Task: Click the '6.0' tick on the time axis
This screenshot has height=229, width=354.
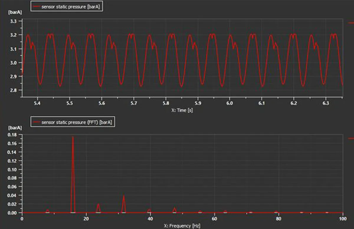Action: pyautogui.click(x=230, y=103)
